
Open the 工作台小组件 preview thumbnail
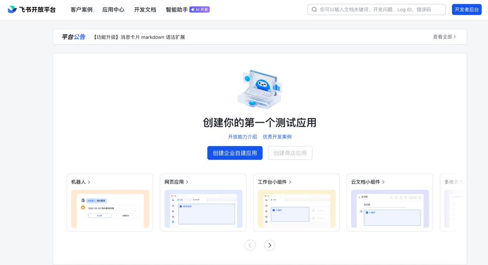coord(296,209)
